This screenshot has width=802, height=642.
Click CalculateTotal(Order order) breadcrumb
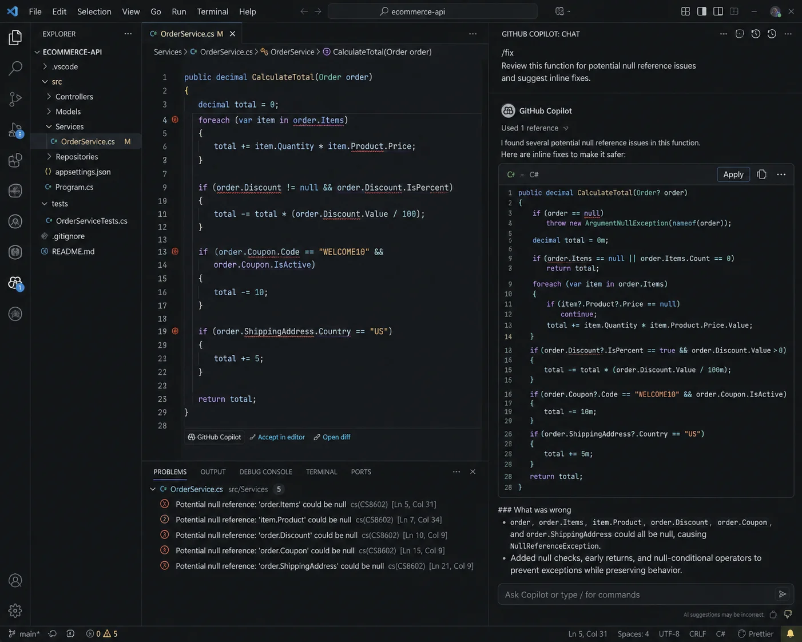tap(377, 51)
